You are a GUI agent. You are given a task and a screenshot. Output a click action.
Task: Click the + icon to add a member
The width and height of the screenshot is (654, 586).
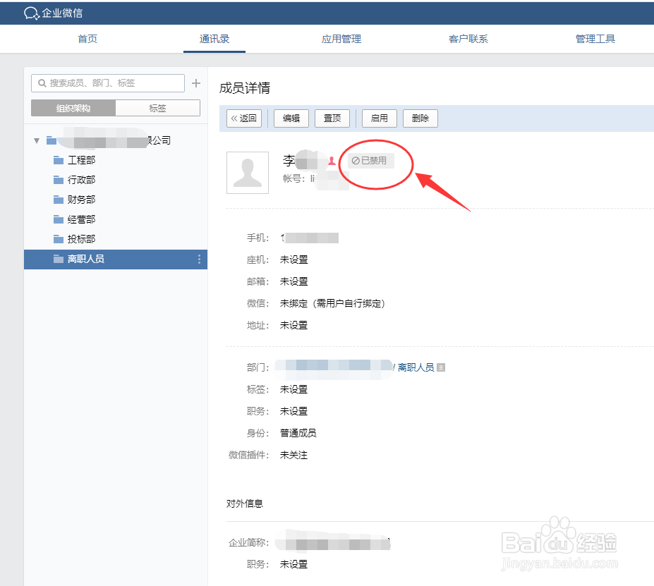(x=195, y=83)
